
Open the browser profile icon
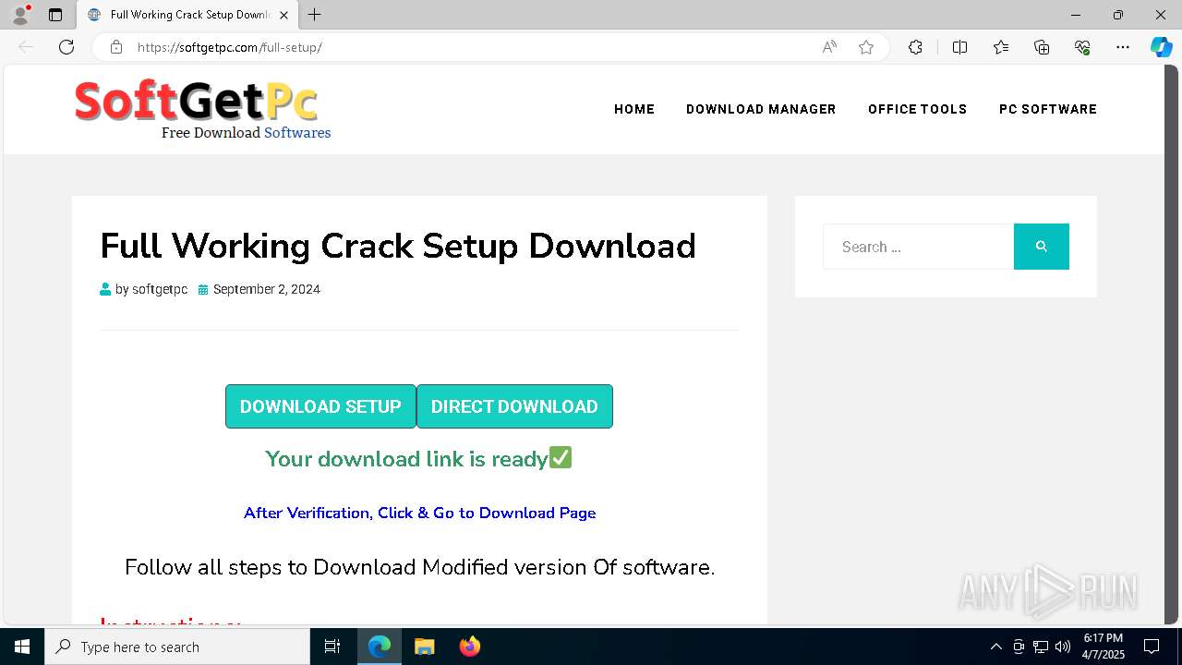click(x=19, y=15)
